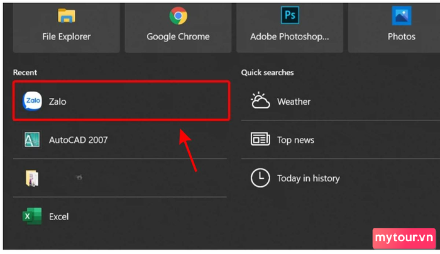
Task: Open AutoCAD 2007 from recent list
Action: [120, 140]
